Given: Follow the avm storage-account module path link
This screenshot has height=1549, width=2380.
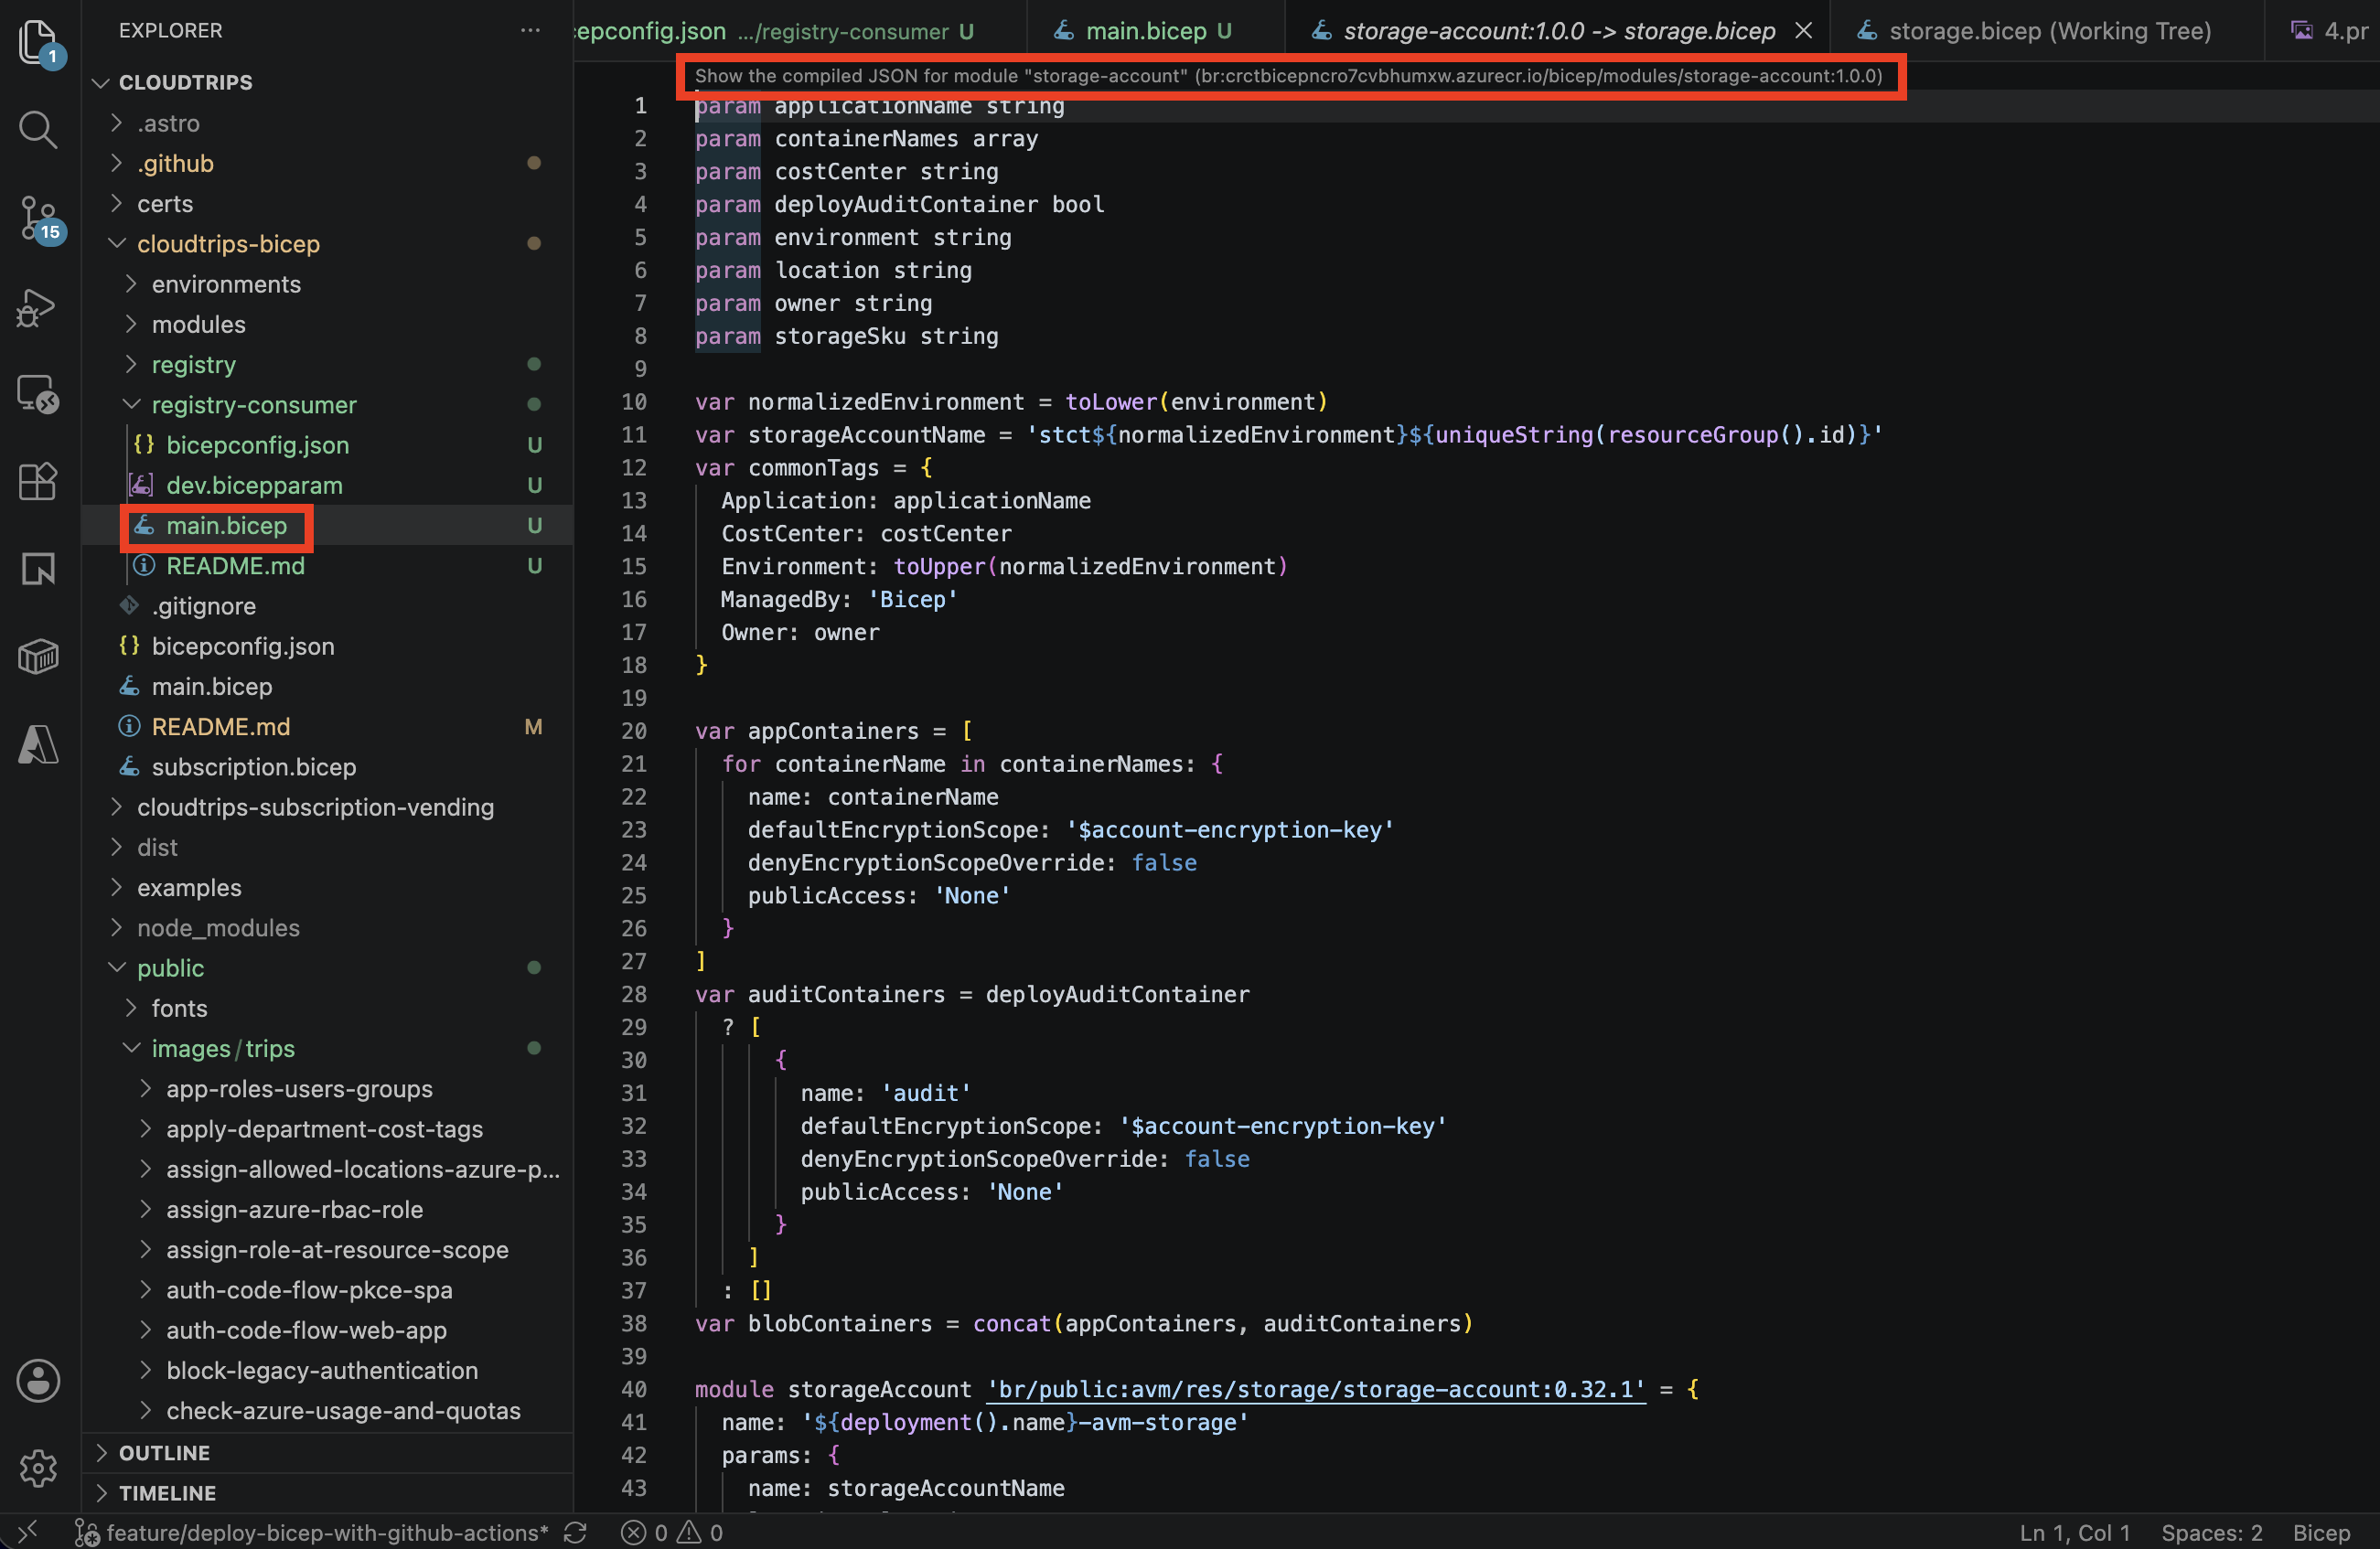Looking at the screenshot, I should pos(1316,1389).
